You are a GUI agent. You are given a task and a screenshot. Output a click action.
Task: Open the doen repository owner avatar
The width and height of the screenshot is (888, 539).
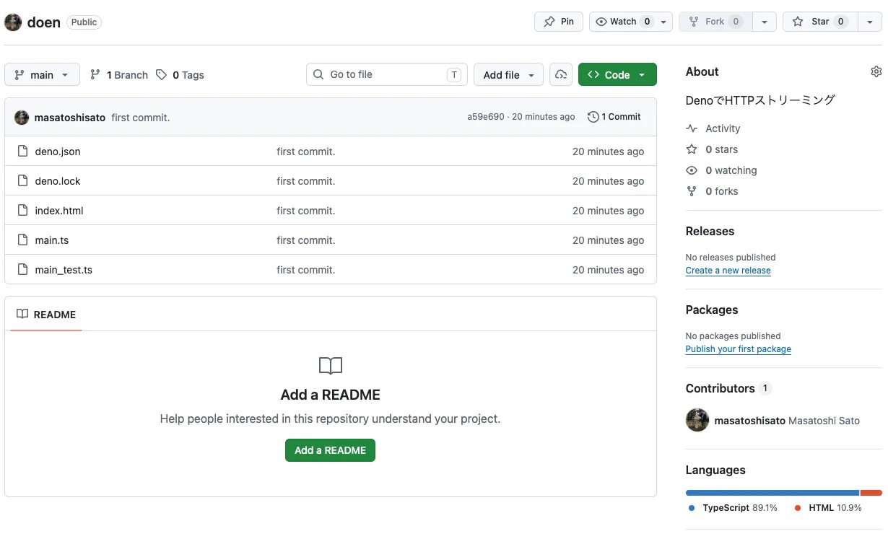(13, 22)
